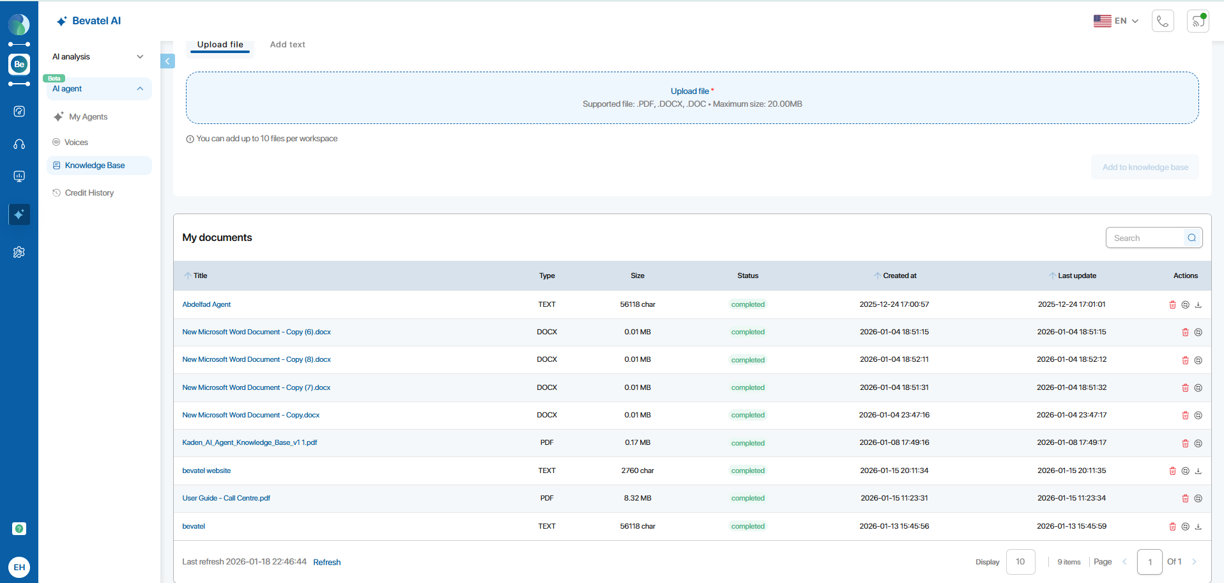Open the EN language dropdown
The height and width of the screenshot is (583, 1224).
1116,21
